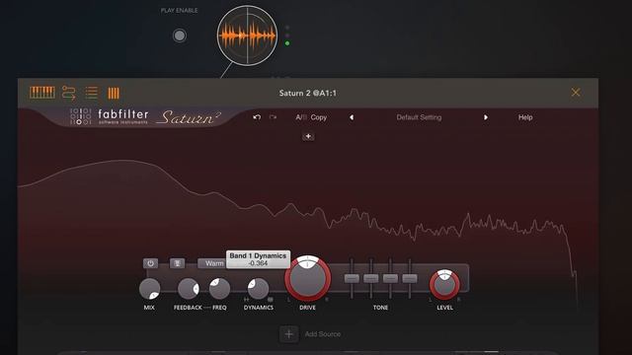The width and height of the screenshot is (632, 355).
Task: Click the Mix knob
Action: (x=149, y=289)
